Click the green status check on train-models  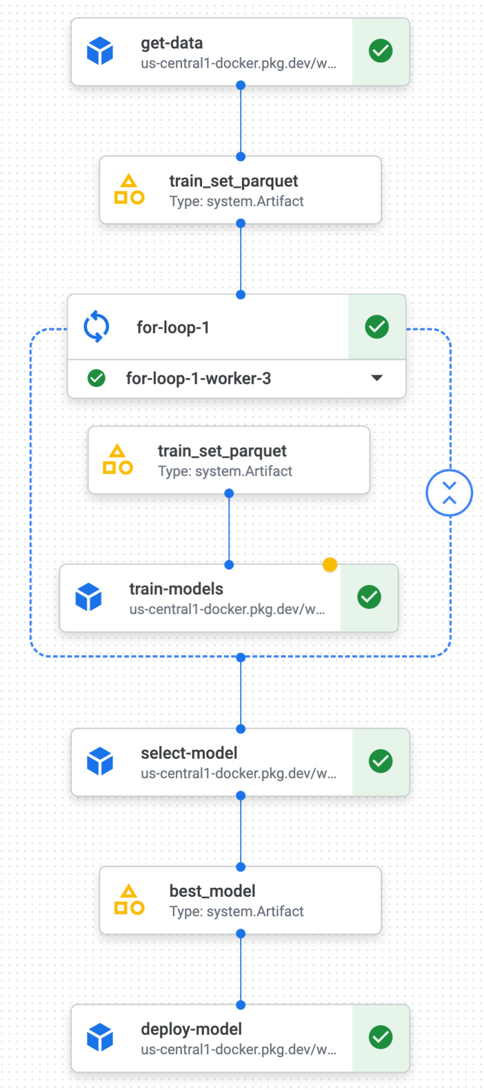(x=369, y=598)
